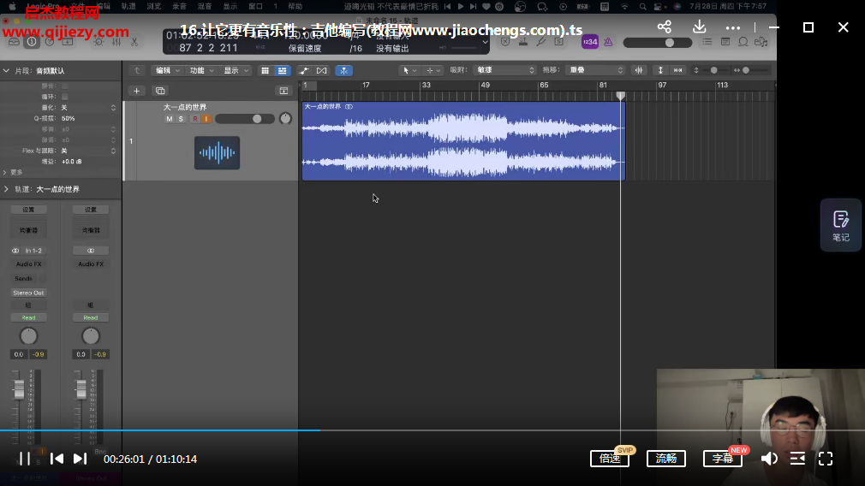This screenshot has width=865, height=486.
Task: Toggle the automation curve icon
Action: click(304, 70)
